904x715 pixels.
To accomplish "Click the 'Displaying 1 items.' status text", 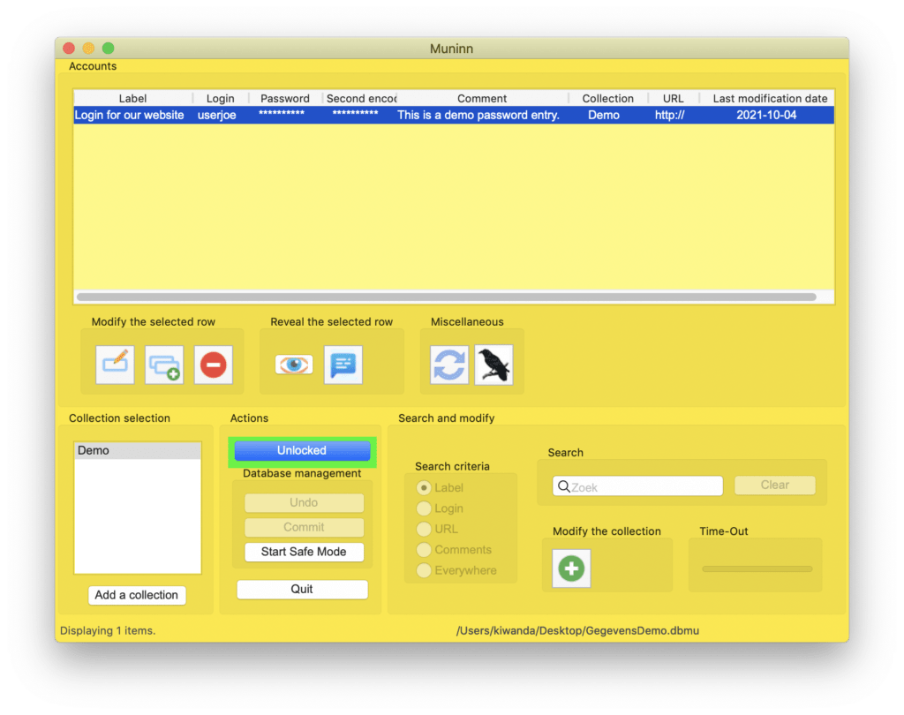I will point(108,631).
